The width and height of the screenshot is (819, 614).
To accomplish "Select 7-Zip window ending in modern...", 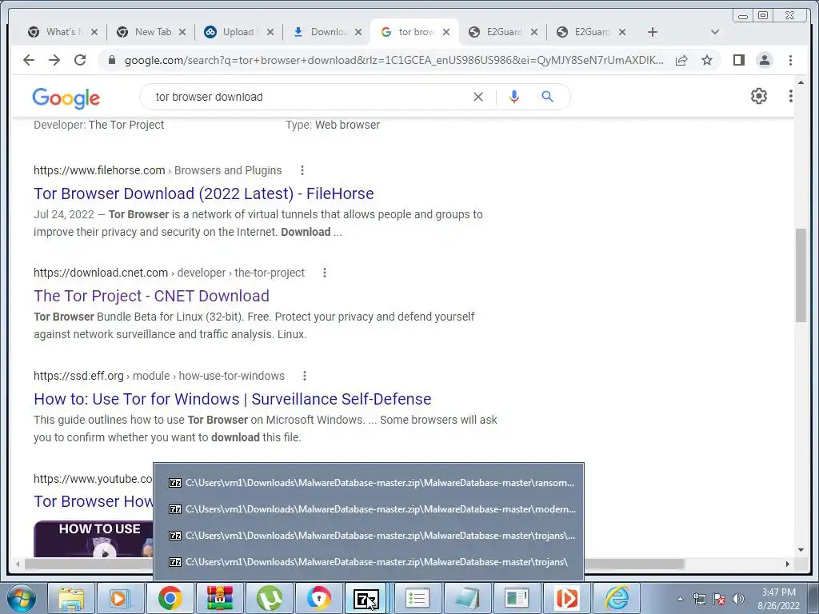I will 369,509.
